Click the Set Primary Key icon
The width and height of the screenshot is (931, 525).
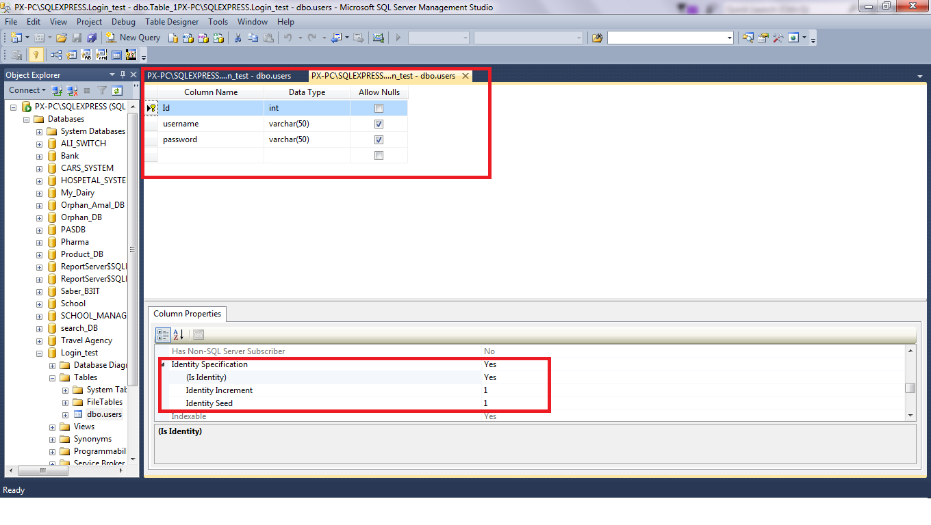coord(36,55)
